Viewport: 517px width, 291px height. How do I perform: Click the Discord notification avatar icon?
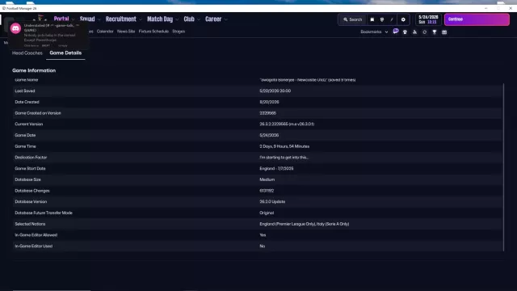(x=15, y=28)
